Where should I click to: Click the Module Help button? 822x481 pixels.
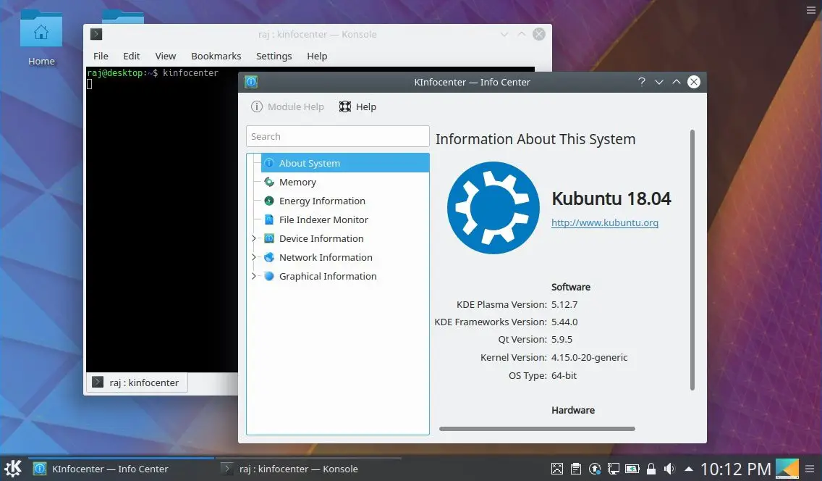[287, 106]
